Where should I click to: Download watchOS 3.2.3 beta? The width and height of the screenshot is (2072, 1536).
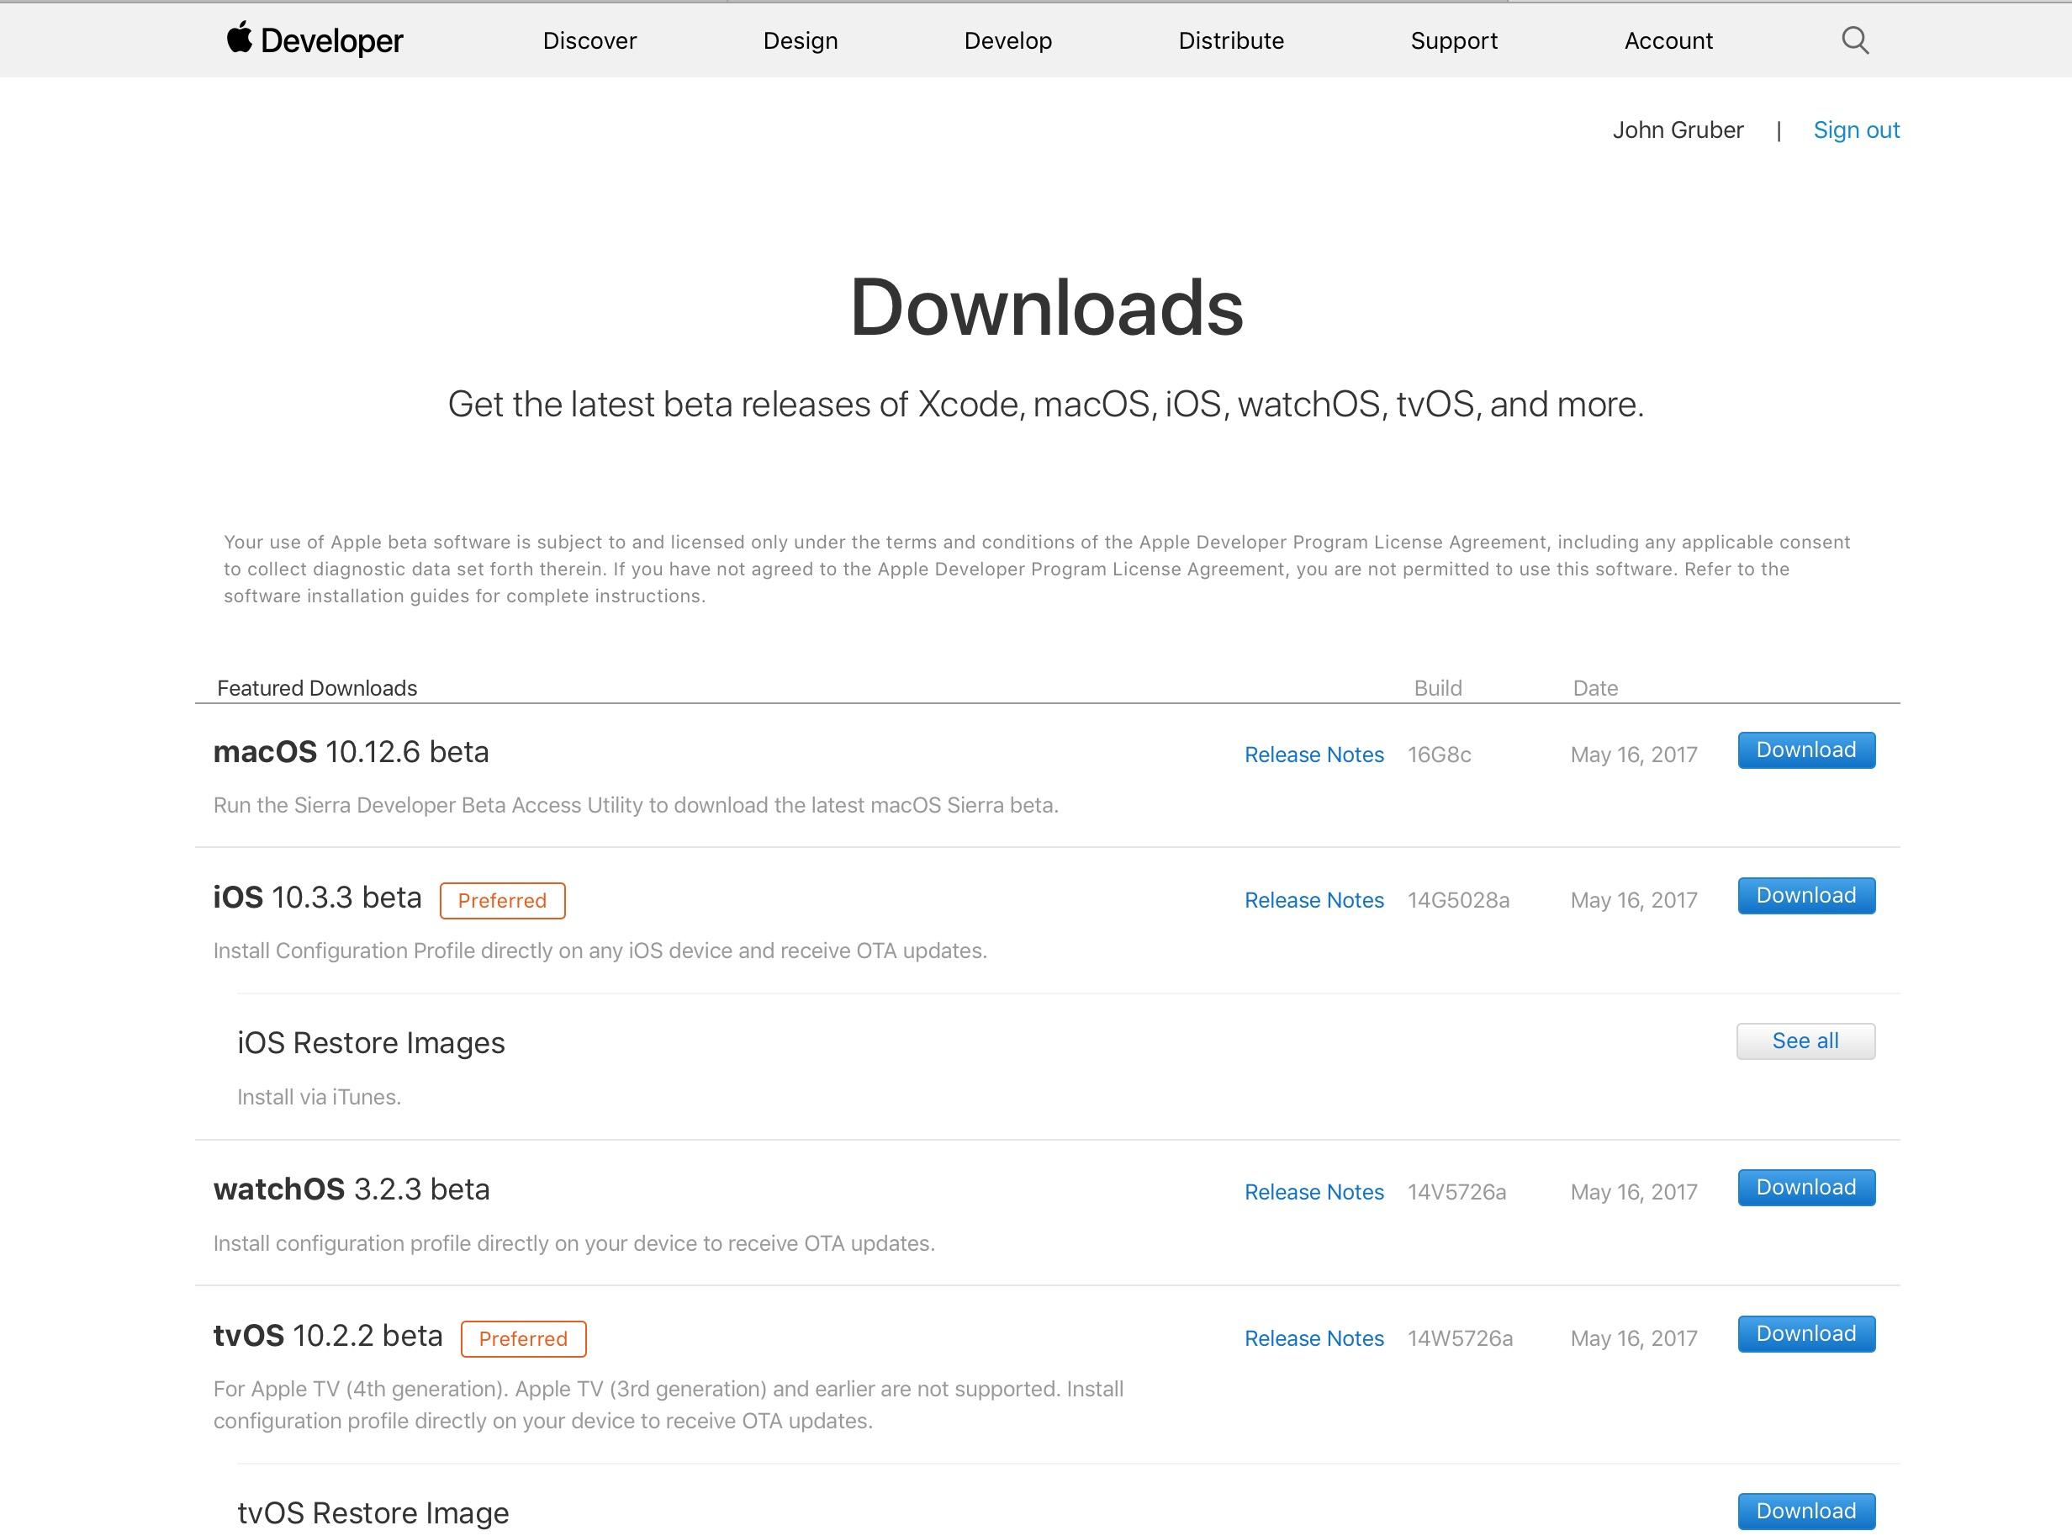1805,1188
